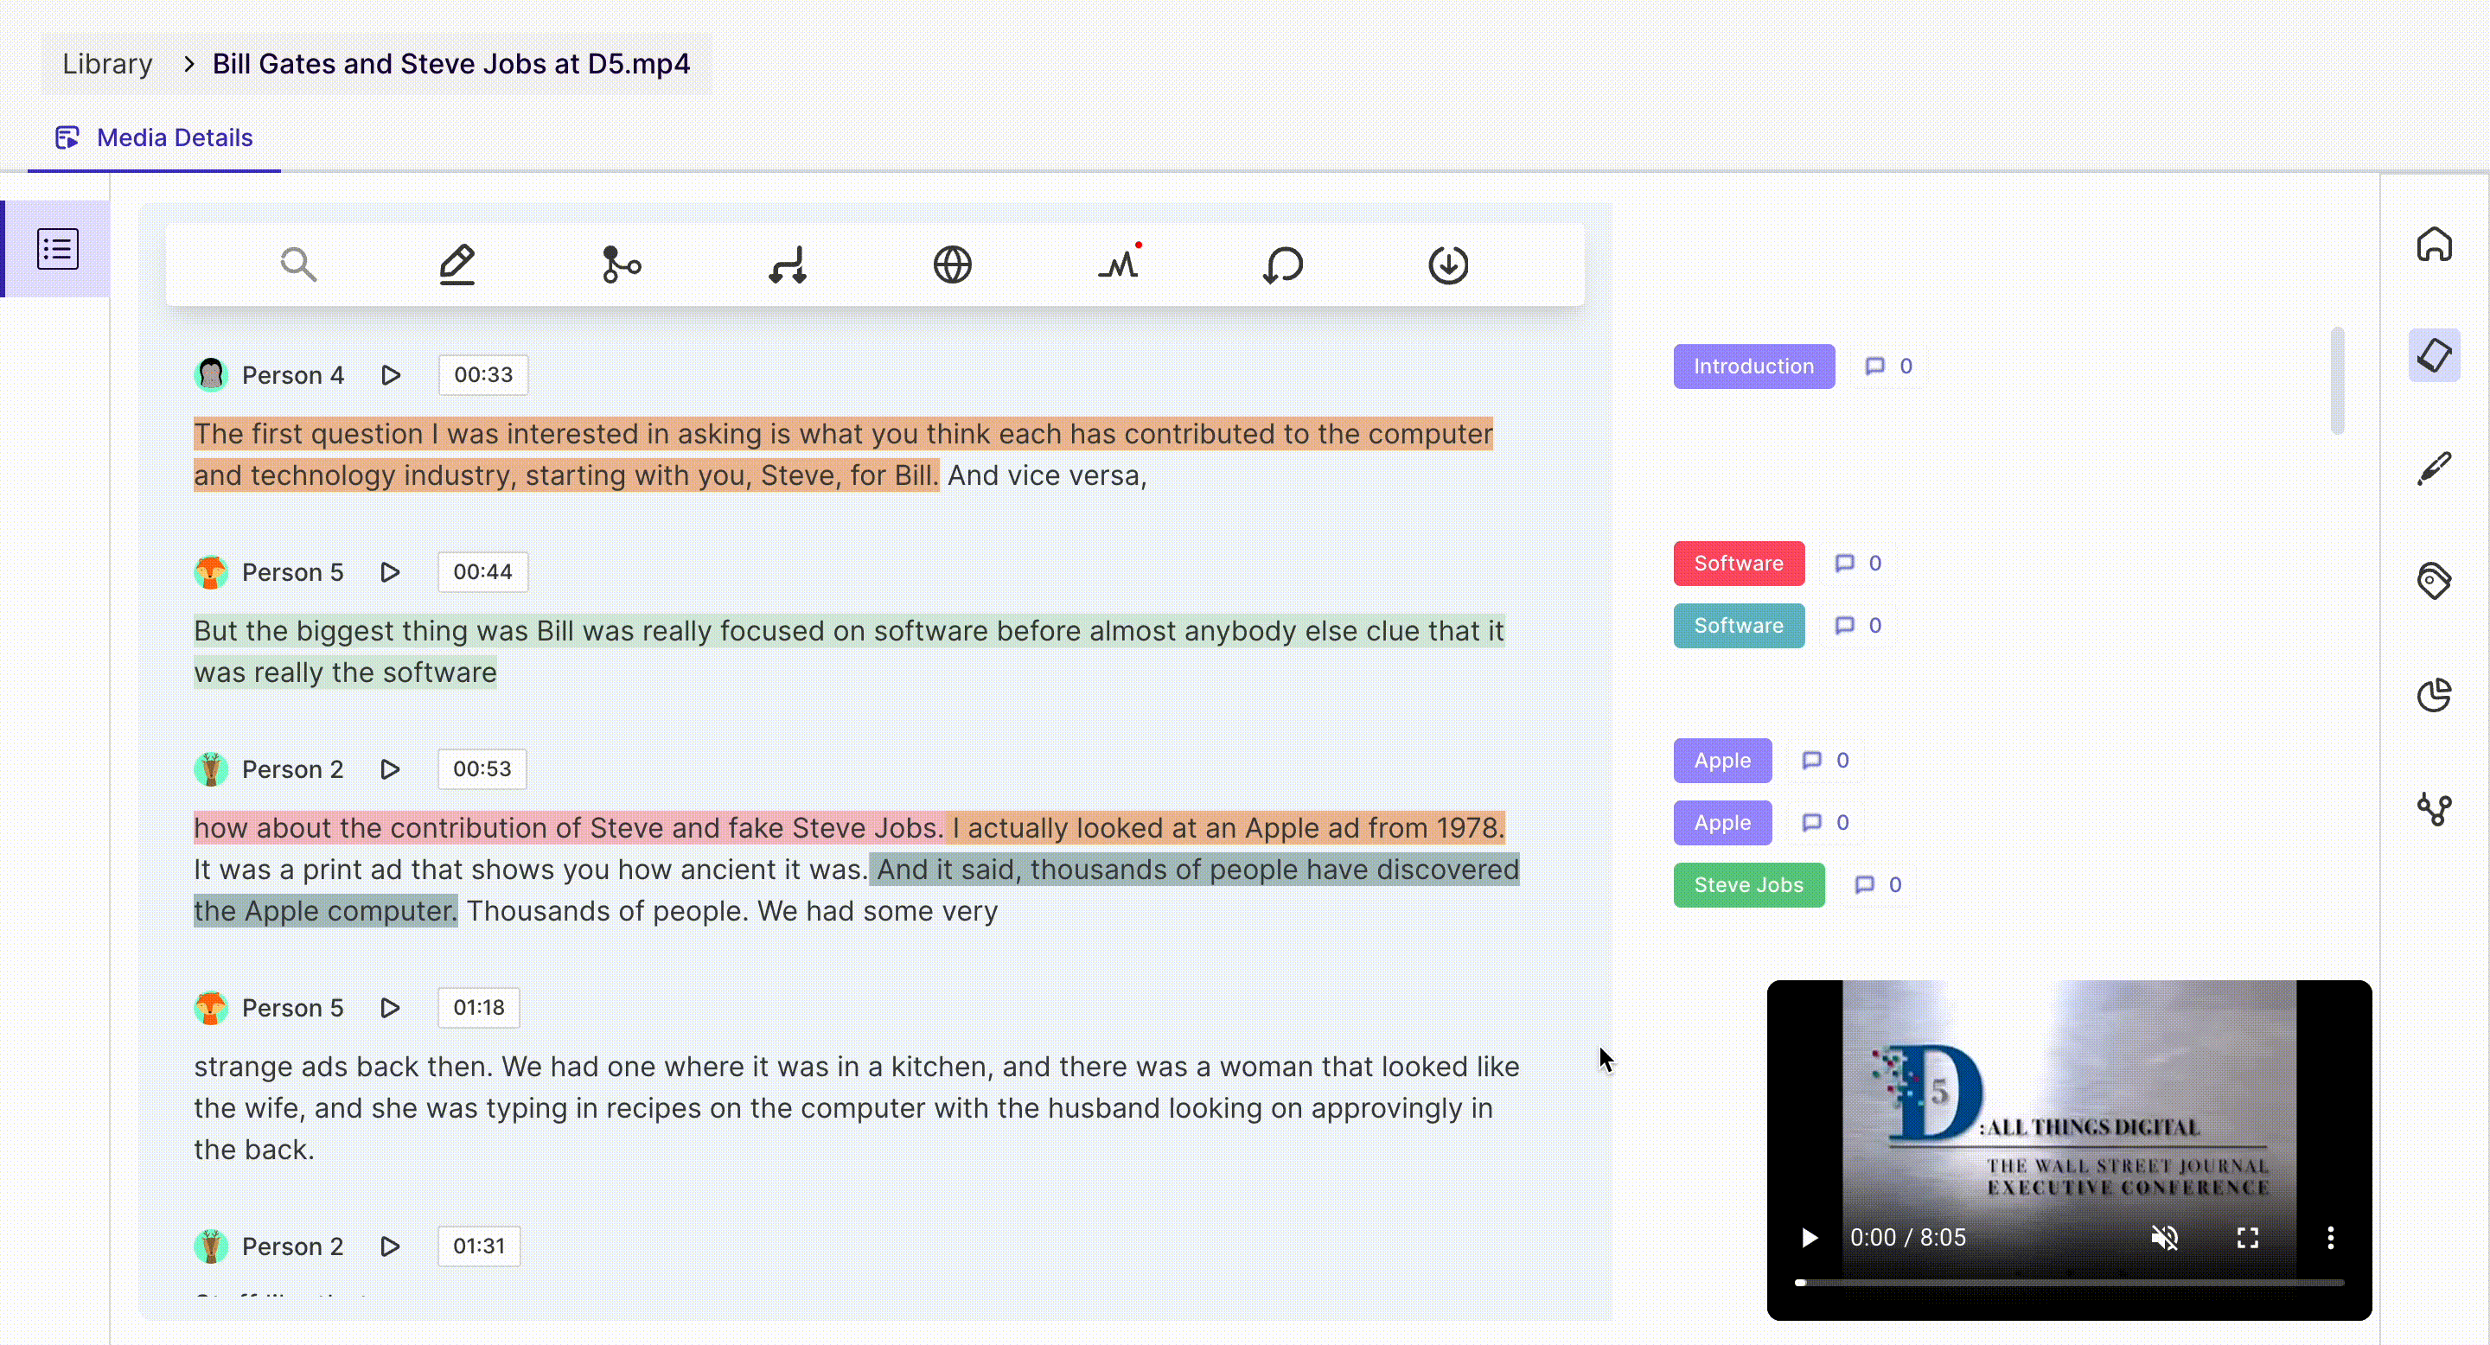Open the chat bubble comment tool

[x=1283, y=264]
